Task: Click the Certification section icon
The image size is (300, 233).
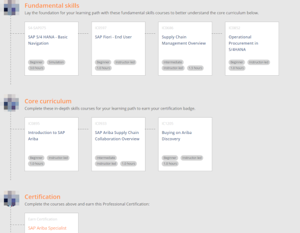Action: pos(11,199)
